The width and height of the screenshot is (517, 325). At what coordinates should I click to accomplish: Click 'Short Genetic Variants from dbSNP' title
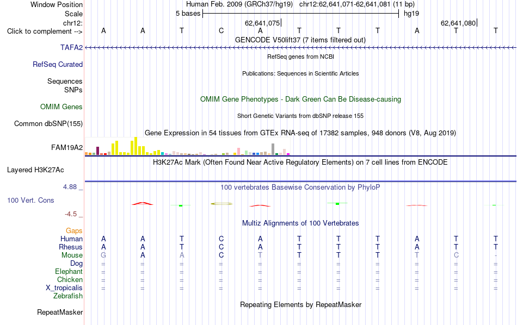coord(300,116)
